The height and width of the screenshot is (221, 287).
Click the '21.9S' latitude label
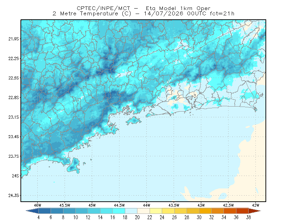pos(14,39)
